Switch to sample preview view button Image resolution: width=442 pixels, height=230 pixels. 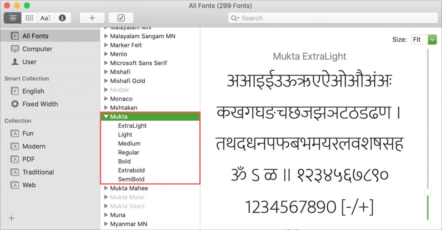13,18
